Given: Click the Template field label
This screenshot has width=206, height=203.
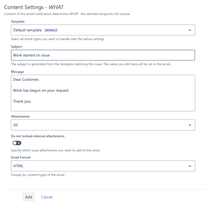Looking at the screenshot, I should (18, 21).
